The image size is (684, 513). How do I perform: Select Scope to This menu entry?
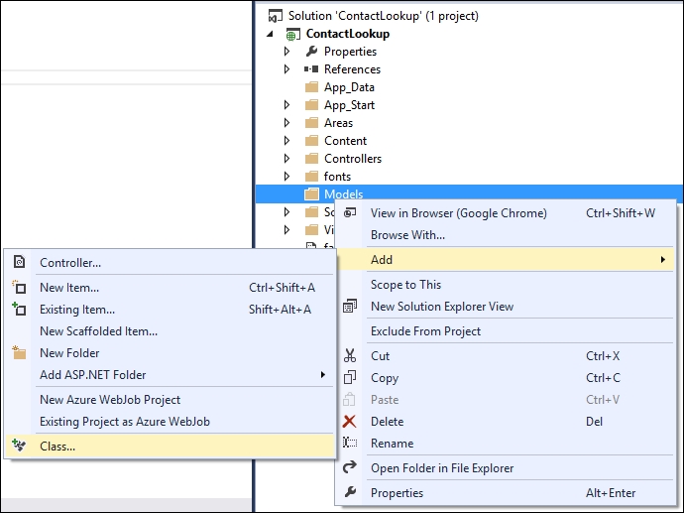[405, 285]
